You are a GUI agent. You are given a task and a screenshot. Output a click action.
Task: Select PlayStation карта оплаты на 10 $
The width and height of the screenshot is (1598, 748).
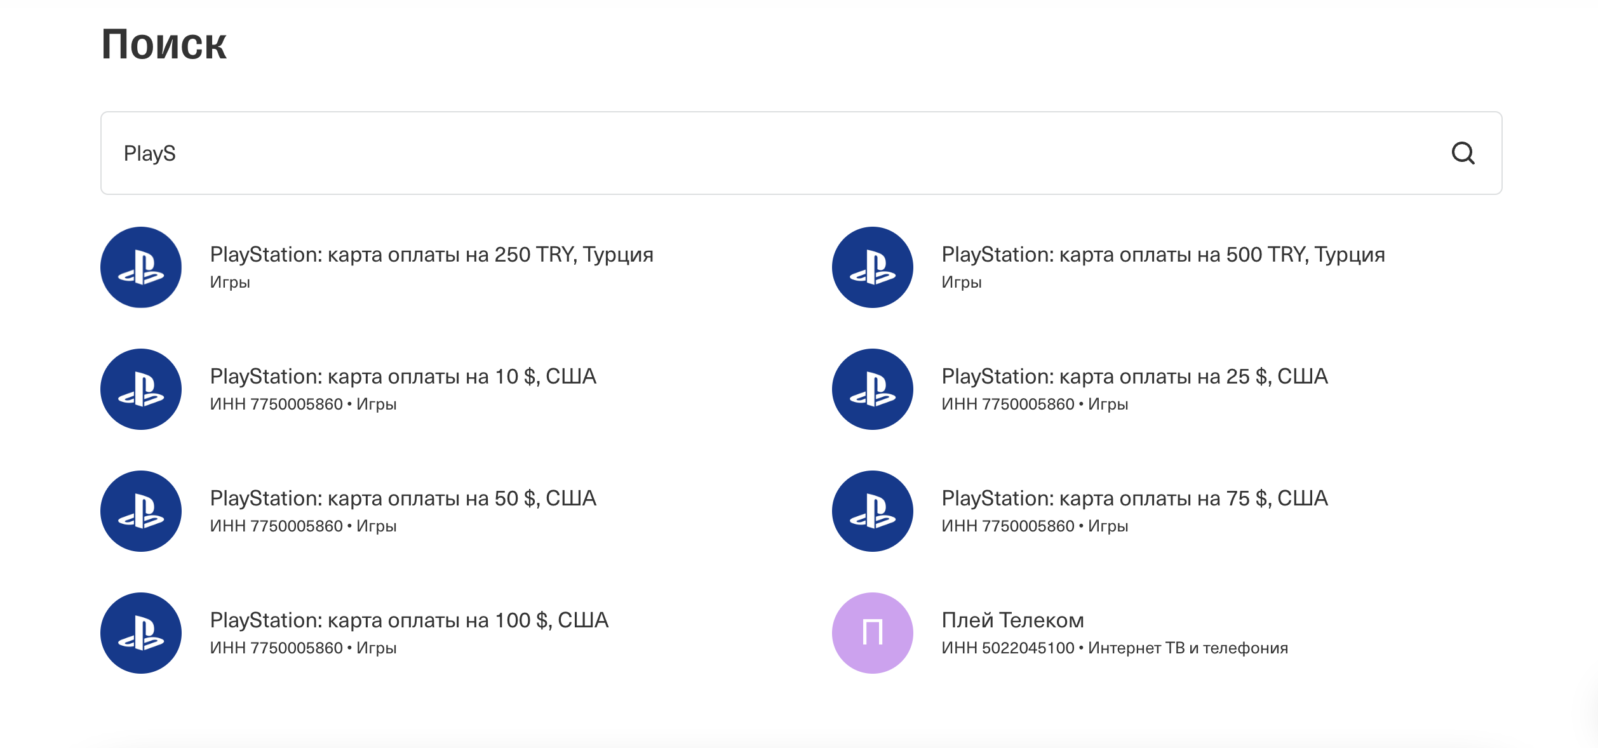[403, 377]
